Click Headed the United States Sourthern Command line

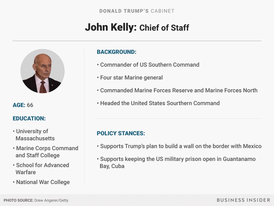[x=158, y=103]
